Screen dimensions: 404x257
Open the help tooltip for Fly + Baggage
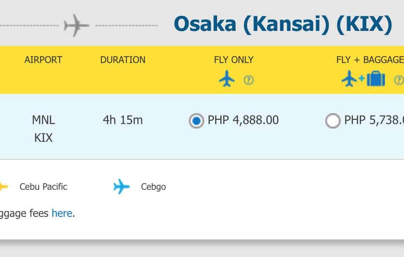(x=399, y=80)
